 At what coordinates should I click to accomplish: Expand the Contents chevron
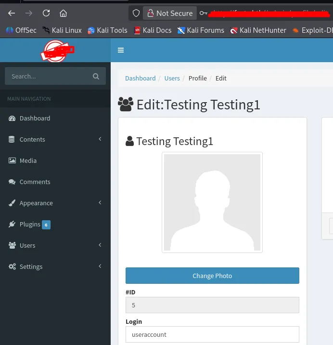[x=100, y=139]
